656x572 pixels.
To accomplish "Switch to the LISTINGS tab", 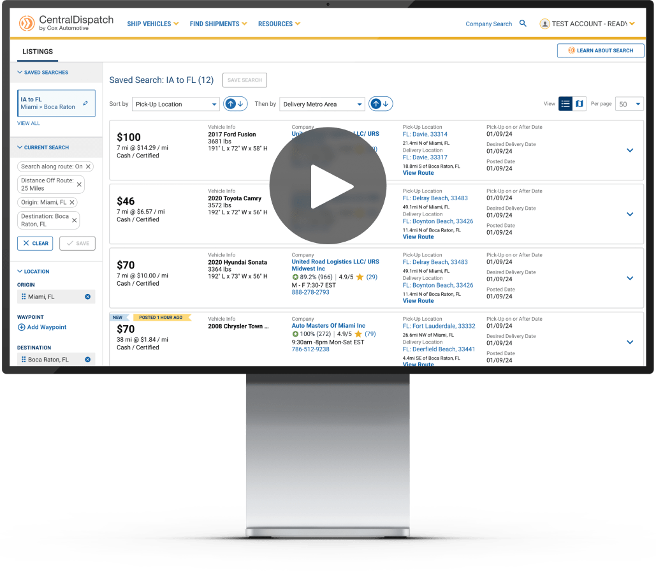I will click(37, 51).
